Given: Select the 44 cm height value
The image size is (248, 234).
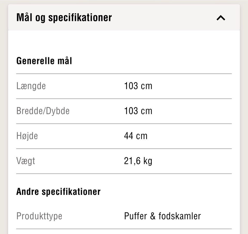Looking at the screenshot, I should tap(136, 135).
